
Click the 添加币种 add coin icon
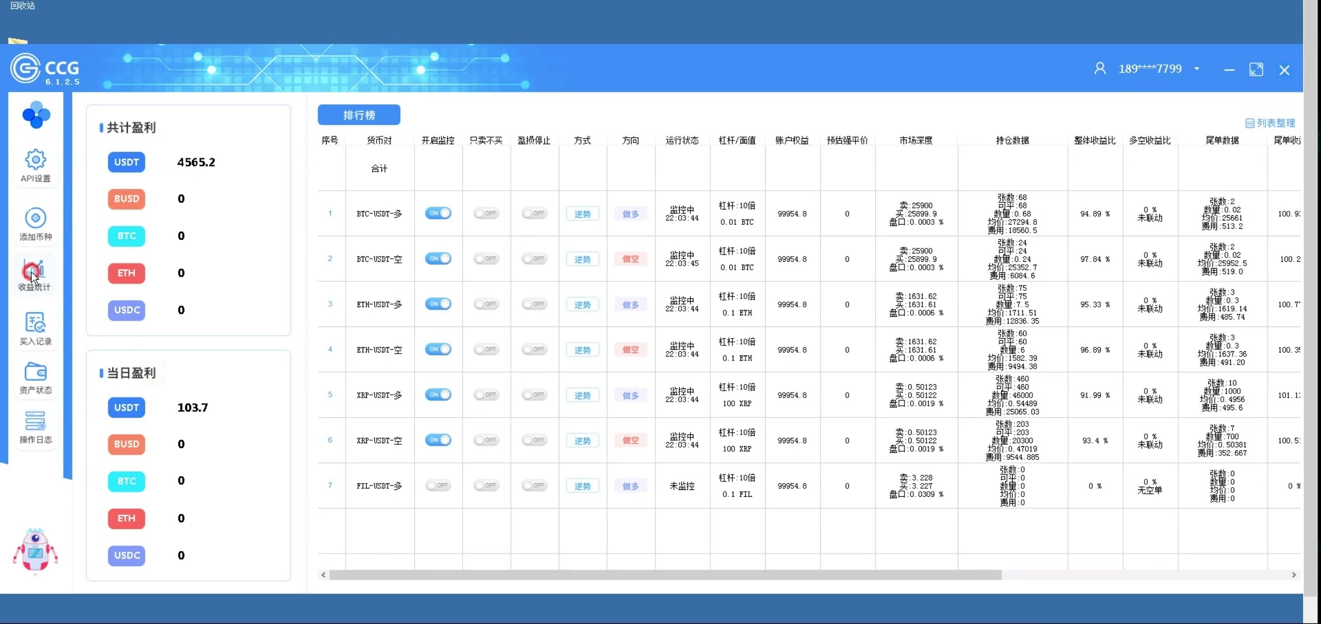[35, 218]
